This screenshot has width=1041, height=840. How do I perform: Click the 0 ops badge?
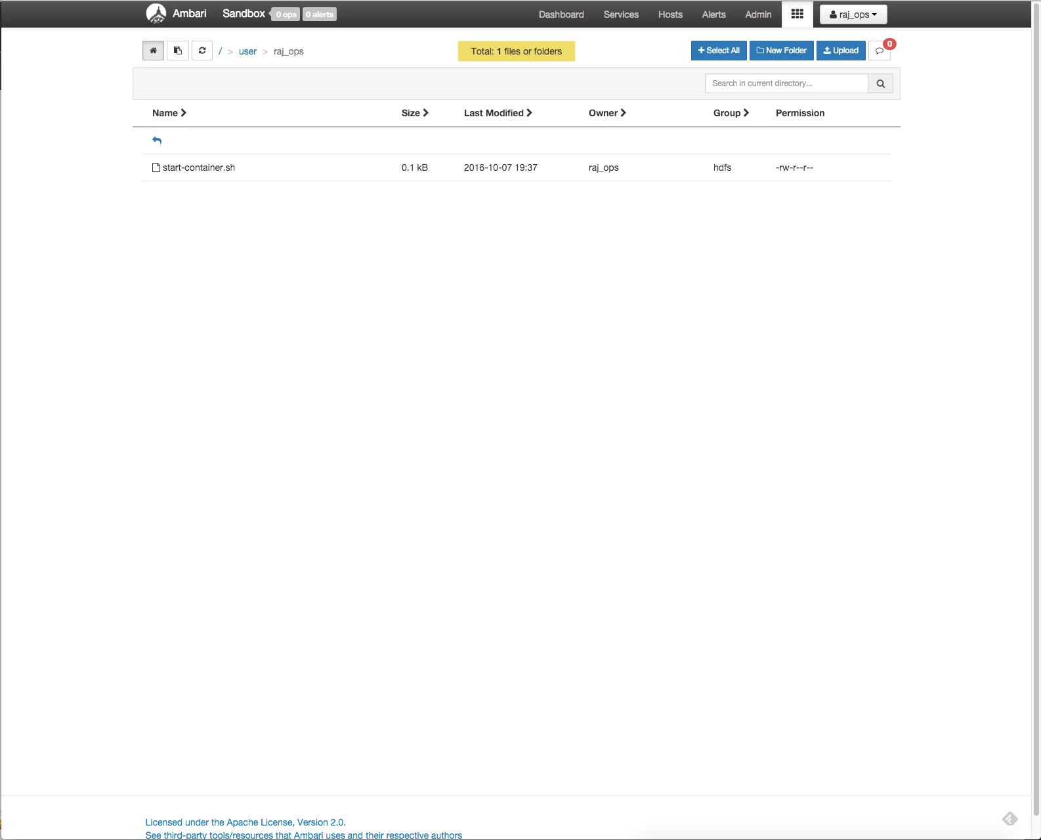(286, 14)
